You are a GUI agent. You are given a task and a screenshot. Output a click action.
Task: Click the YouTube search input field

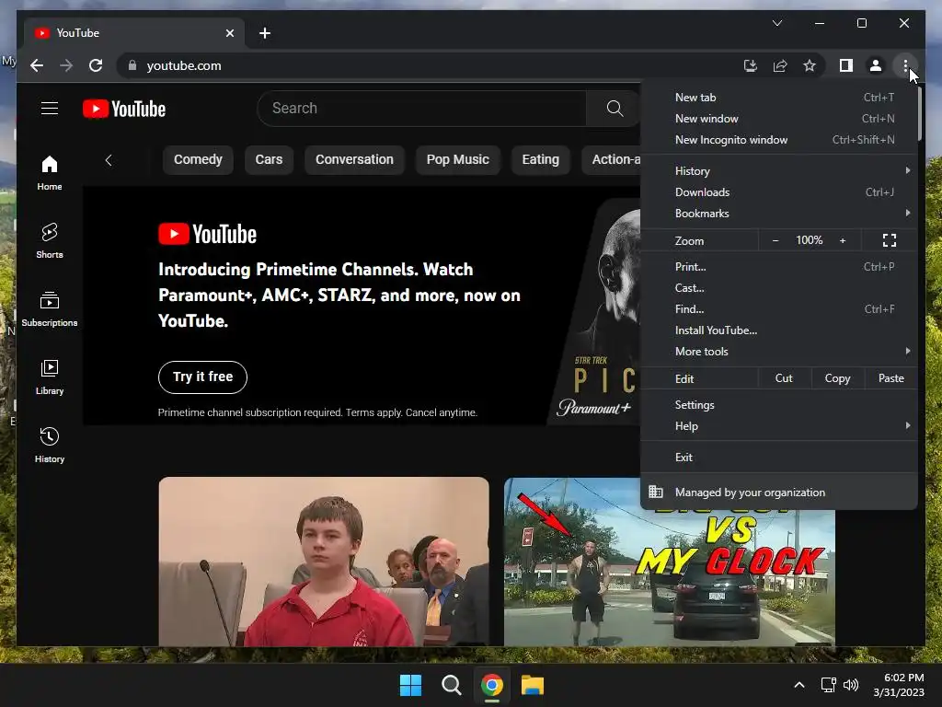coord(421,109)
